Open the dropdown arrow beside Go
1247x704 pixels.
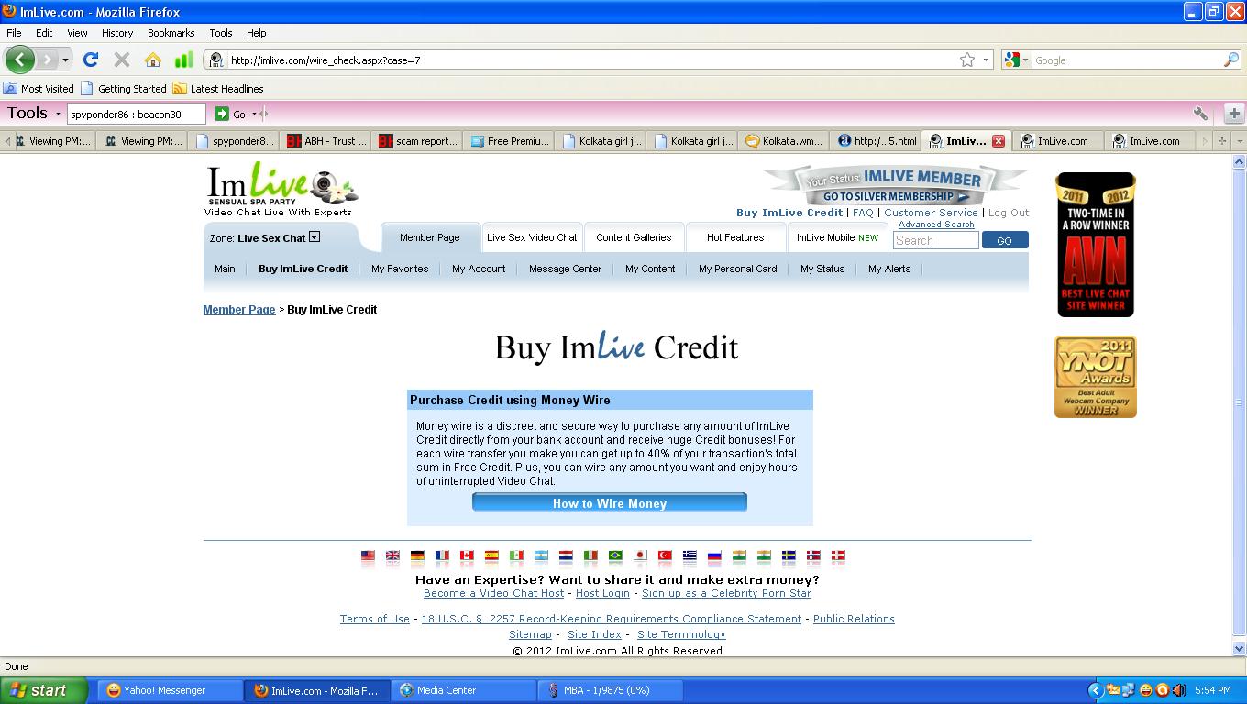(x=254, y=114)
